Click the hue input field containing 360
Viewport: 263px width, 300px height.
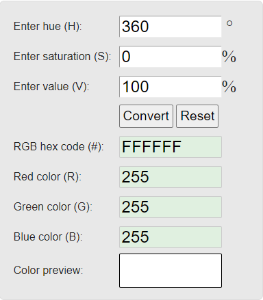click(171, 27)
